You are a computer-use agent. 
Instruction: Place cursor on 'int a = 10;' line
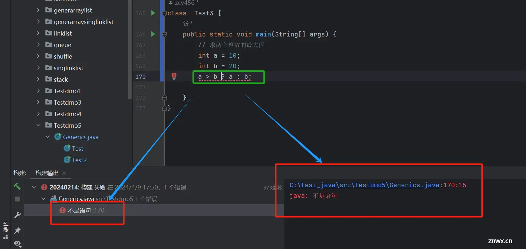[219, 56]
